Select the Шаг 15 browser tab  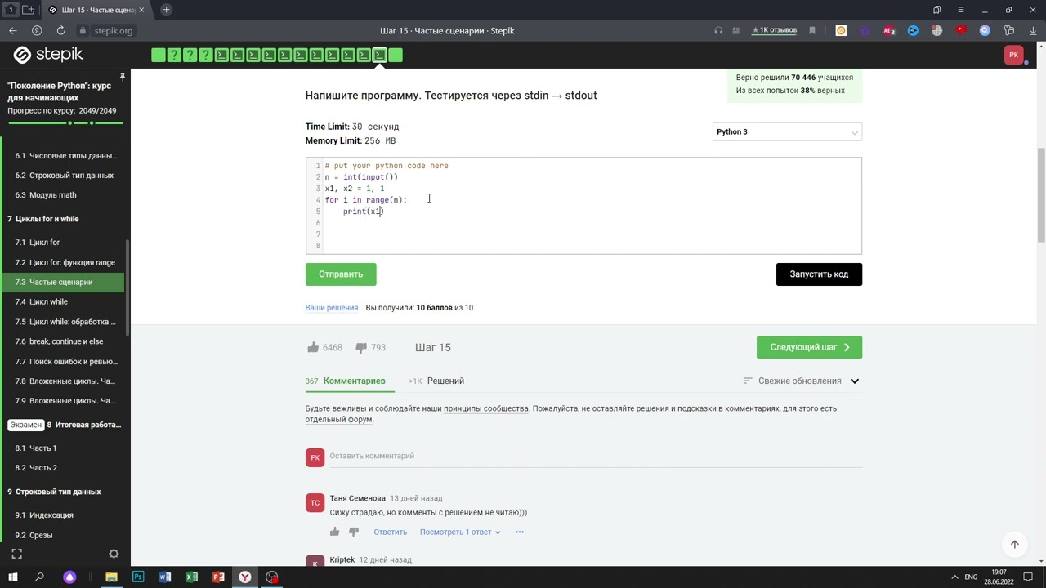96,10
